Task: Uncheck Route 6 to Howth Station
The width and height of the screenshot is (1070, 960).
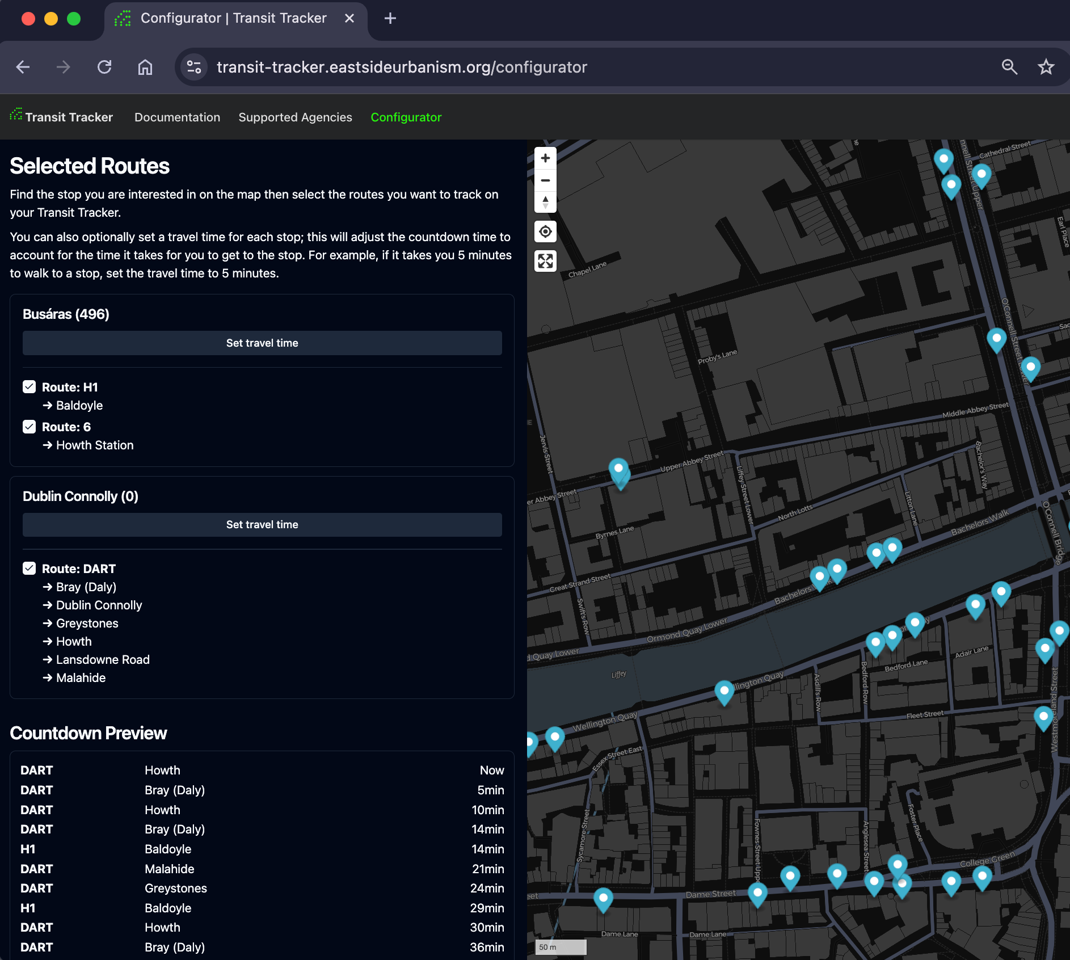Action: [30, 427]
